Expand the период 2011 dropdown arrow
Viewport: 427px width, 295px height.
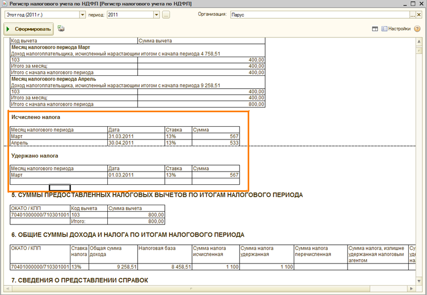pos(156,15)
